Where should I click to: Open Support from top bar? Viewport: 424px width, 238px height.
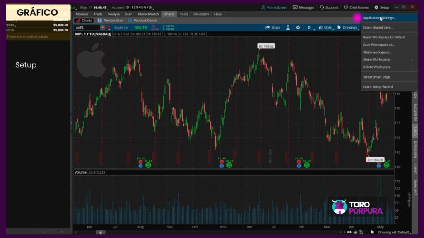[329, 7]
